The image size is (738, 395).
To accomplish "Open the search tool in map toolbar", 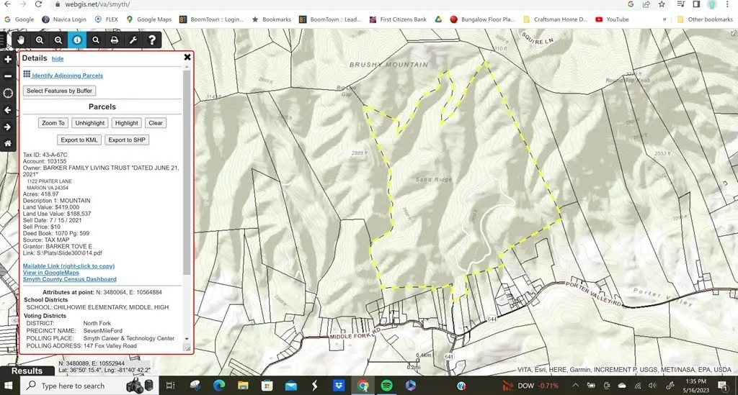I will pyautogui.click(x=96, y=40).
